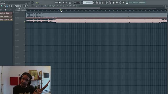Select the Slice tool
The height and width of the screenshot is (94, 168).
coord(16,6)
